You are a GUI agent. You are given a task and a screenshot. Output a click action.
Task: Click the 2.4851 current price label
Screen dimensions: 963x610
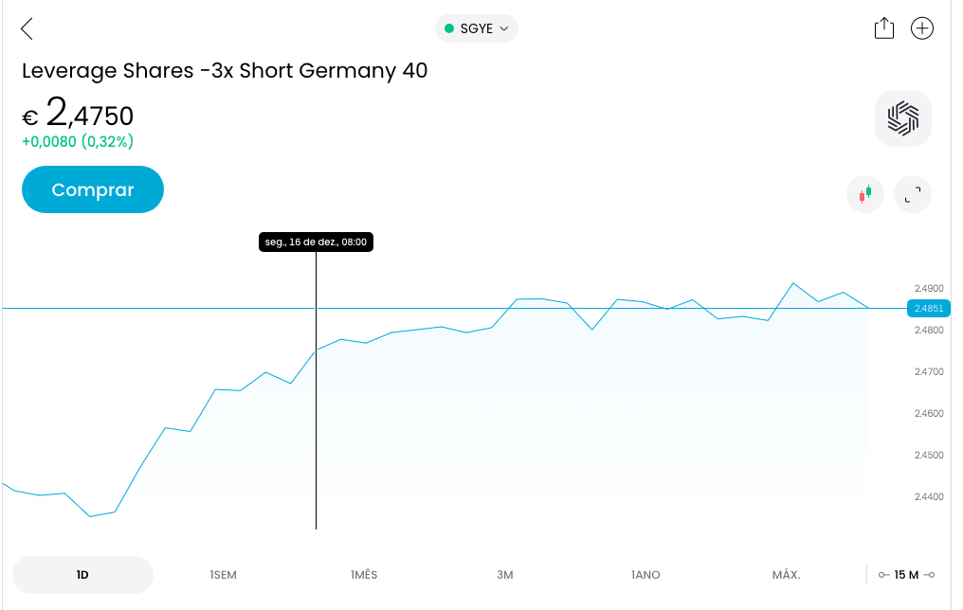[928, 308]
